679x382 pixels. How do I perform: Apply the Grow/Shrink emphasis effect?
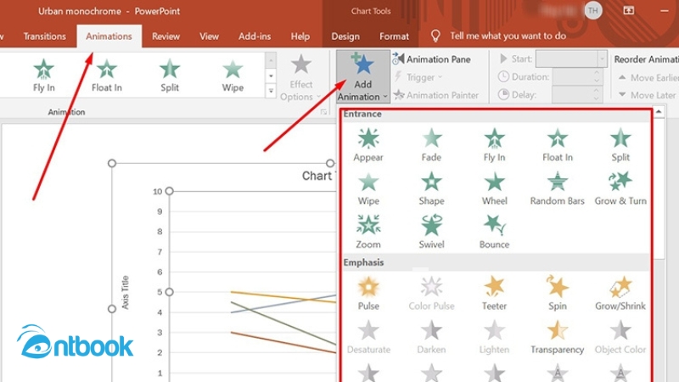point(620,294)
